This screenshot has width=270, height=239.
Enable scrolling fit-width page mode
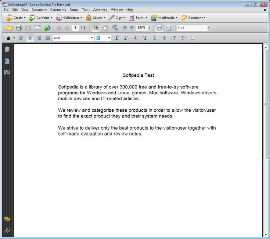[159, 28]
